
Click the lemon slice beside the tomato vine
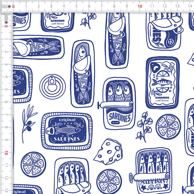coord(168,127)
